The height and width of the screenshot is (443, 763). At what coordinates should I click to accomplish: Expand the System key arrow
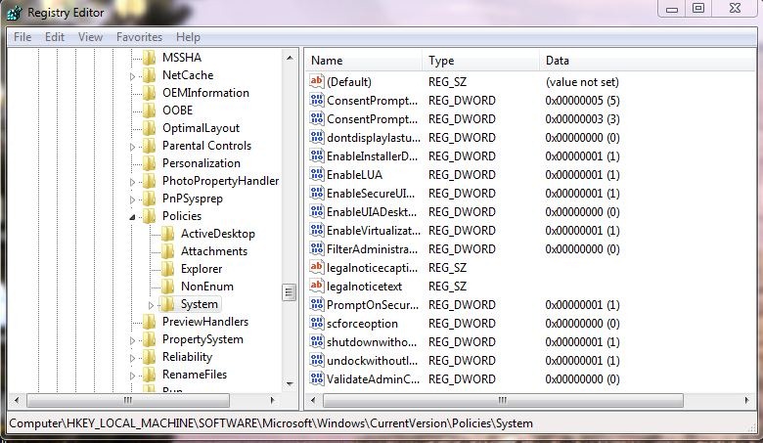coord(152,305)
